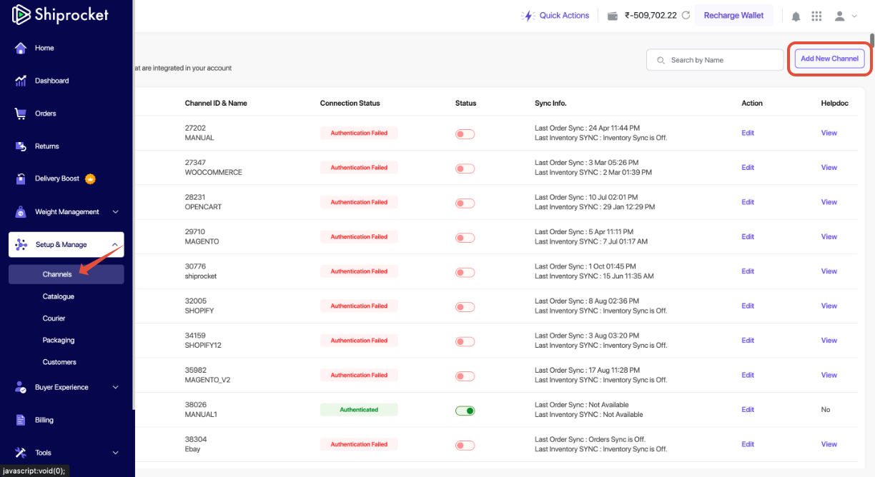
Task: Edit the MANUAL1 channel
Action: click(x=748, y=410)
